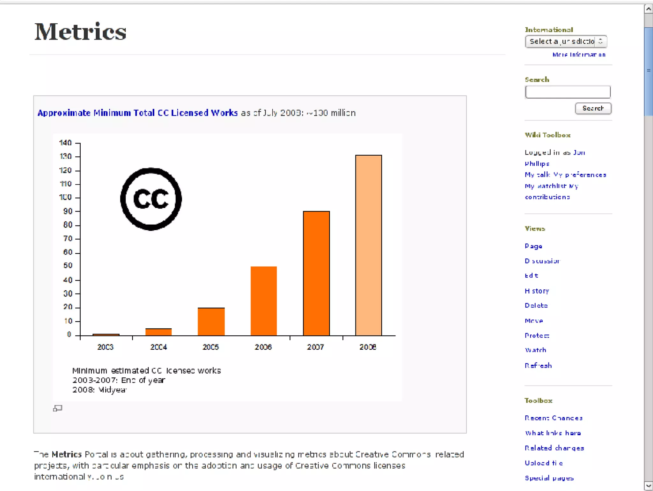Open the jurisdiction selection dropdown
653x491 pixels.
click(566, 41)
